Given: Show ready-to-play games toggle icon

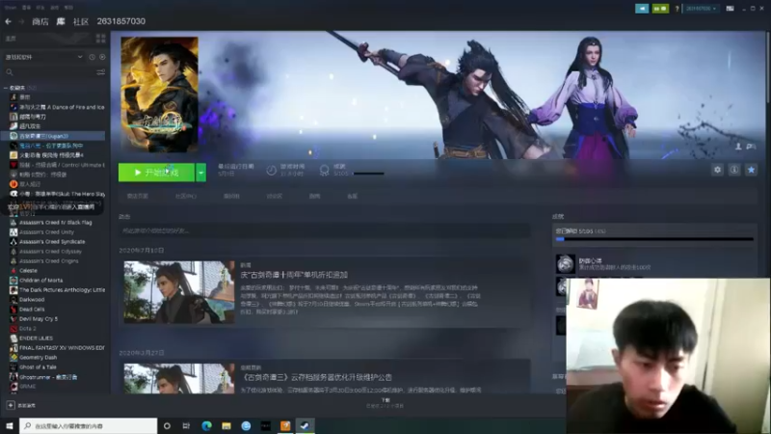Looking at the screenshot, I should [102, 57].
